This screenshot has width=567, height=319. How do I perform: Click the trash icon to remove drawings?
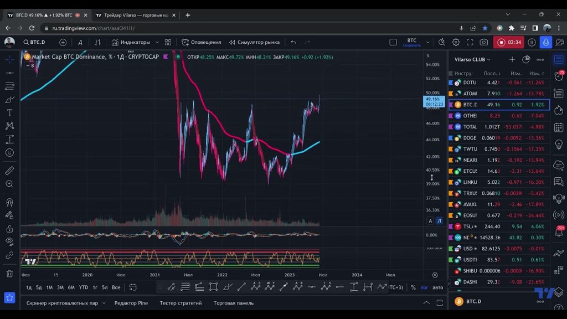pos(9,273)
